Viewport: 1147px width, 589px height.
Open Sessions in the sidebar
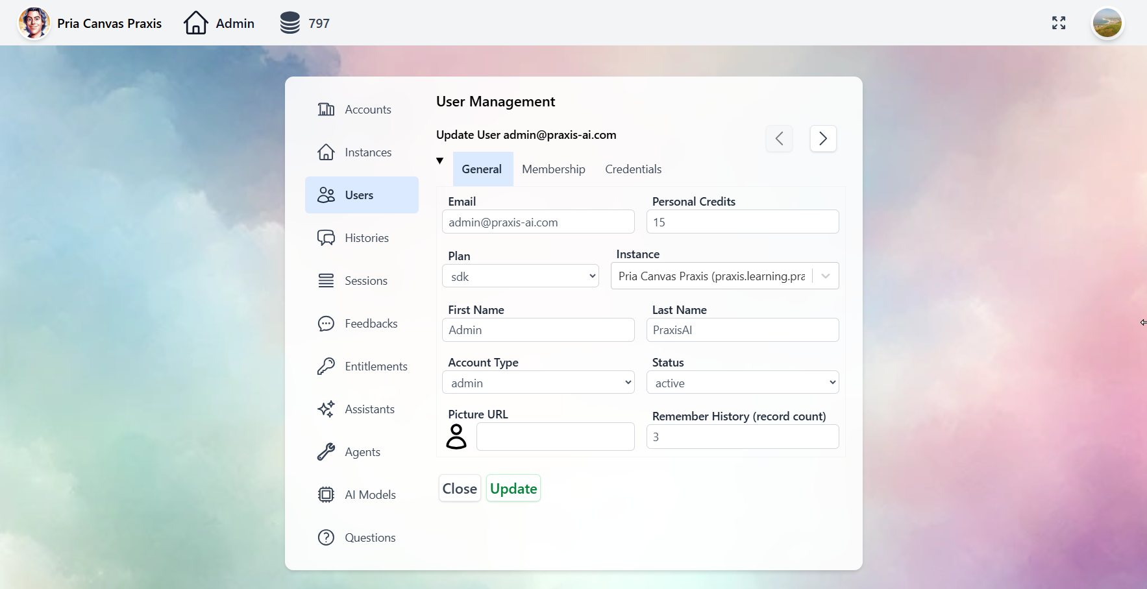point(362,280)
